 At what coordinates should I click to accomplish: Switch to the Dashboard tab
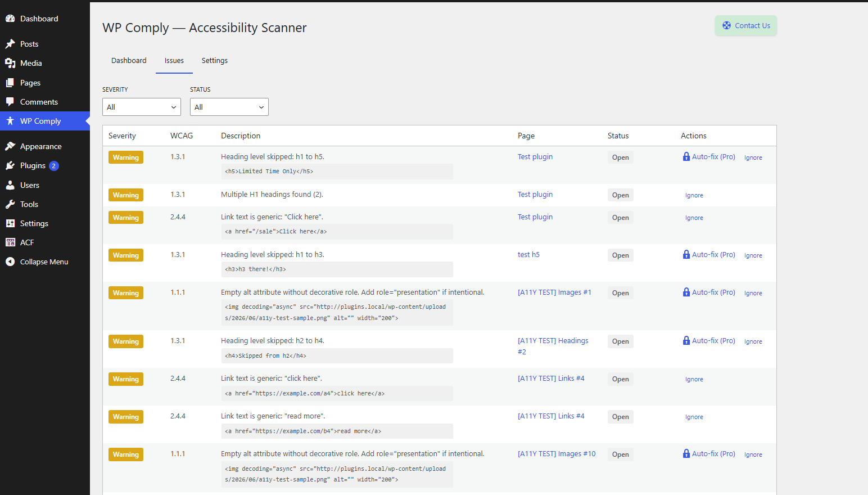[129, 60]
